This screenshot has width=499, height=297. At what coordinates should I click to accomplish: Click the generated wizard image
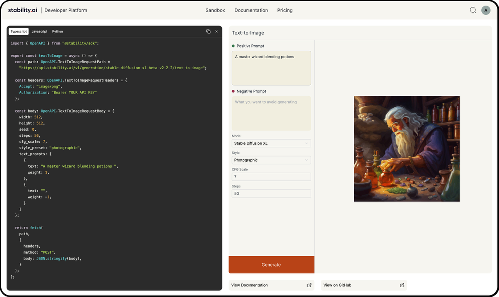(x=406, y=149)
